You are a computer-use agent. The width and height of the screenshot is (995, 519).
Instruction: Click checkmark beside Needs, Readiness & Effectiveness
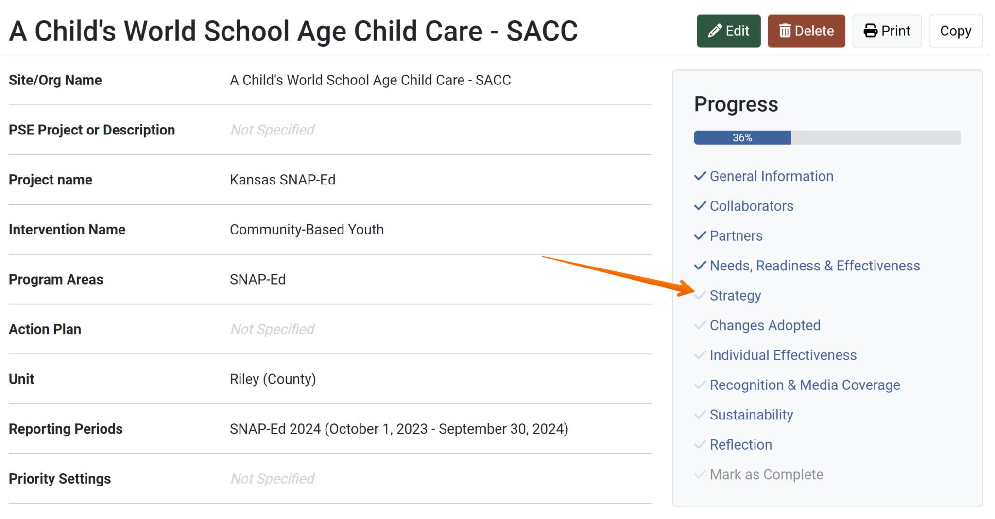pyautogui.click(x=700, y=266)
